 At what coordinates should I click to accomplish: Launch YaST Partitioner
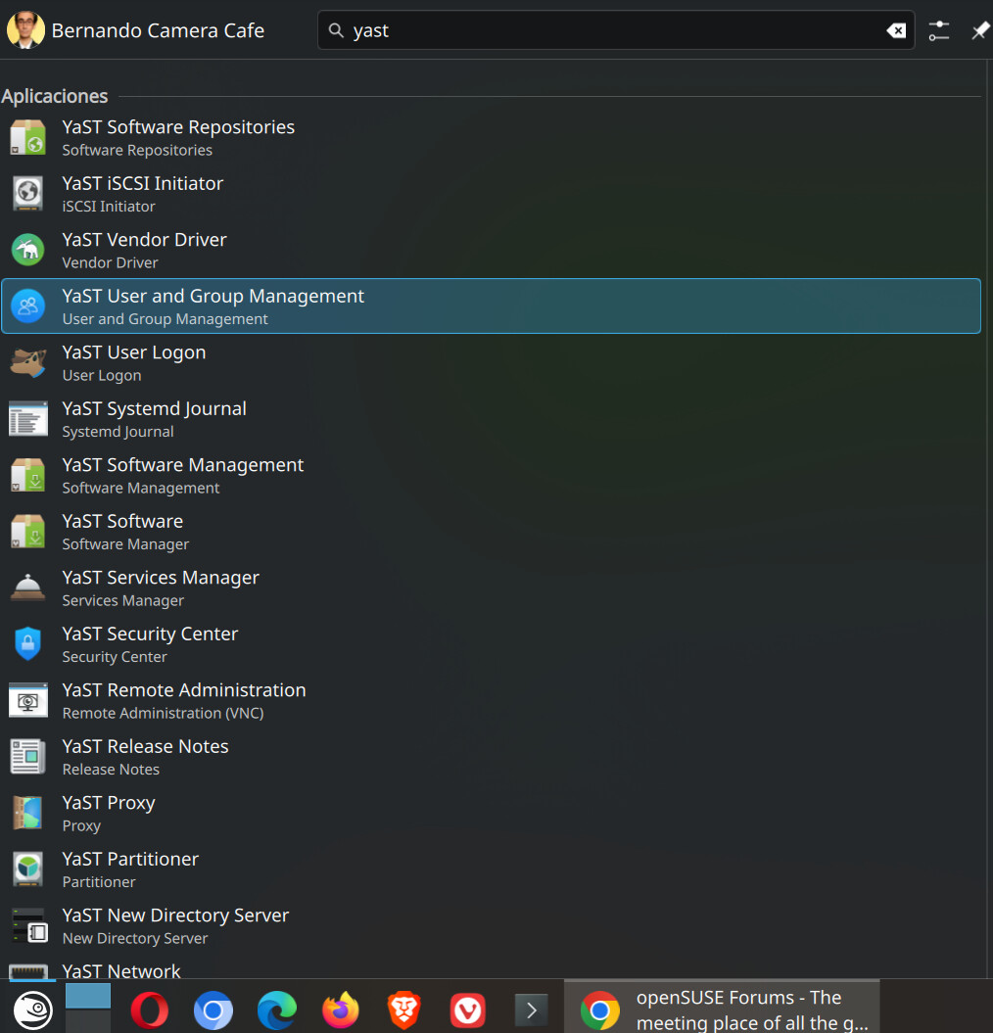pyautogui.click(x=130, y=869)
